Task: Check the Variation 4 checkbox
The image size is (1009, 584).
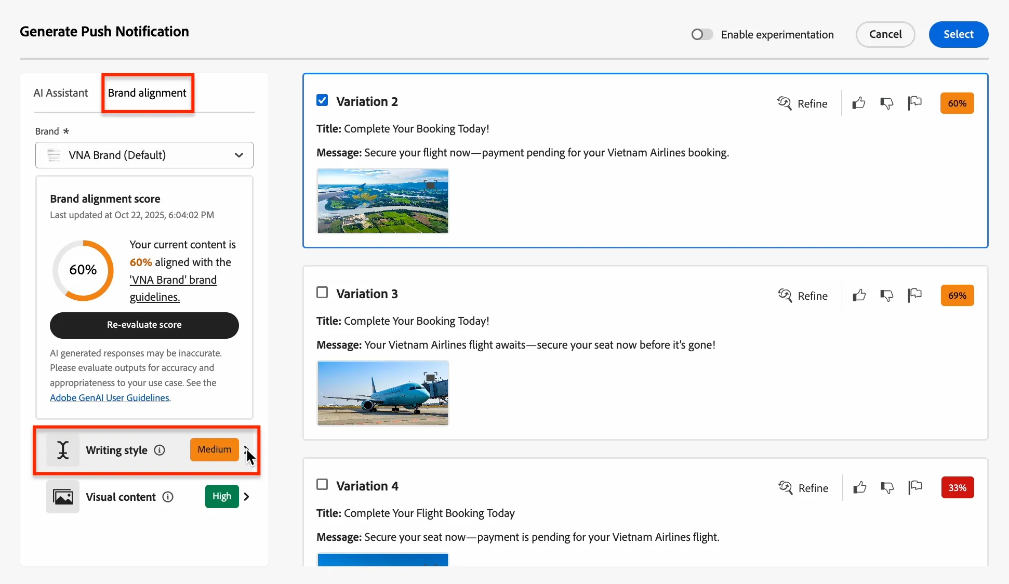Action: pyautogui.click(x=322, y=485)
